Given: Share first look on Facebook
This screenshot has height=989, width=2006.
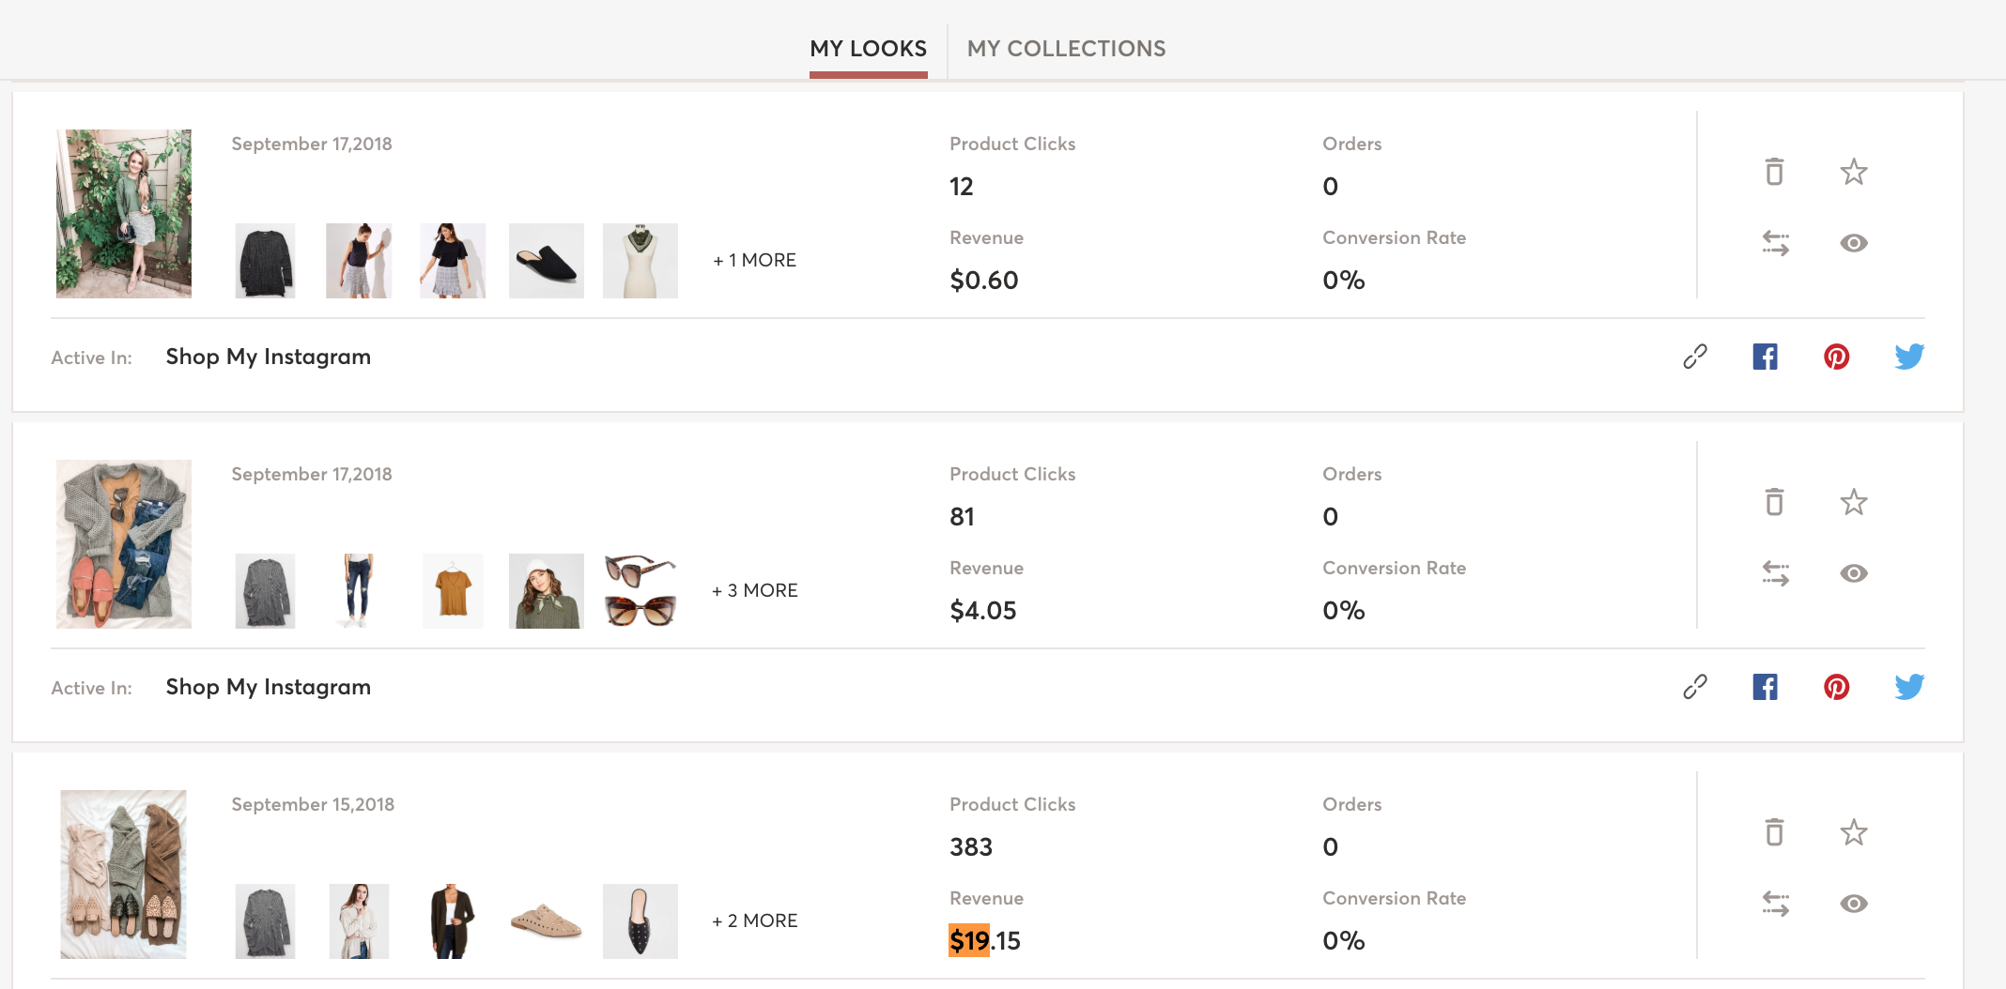Looking at the screenshot, I should (x=1765, y=357).
